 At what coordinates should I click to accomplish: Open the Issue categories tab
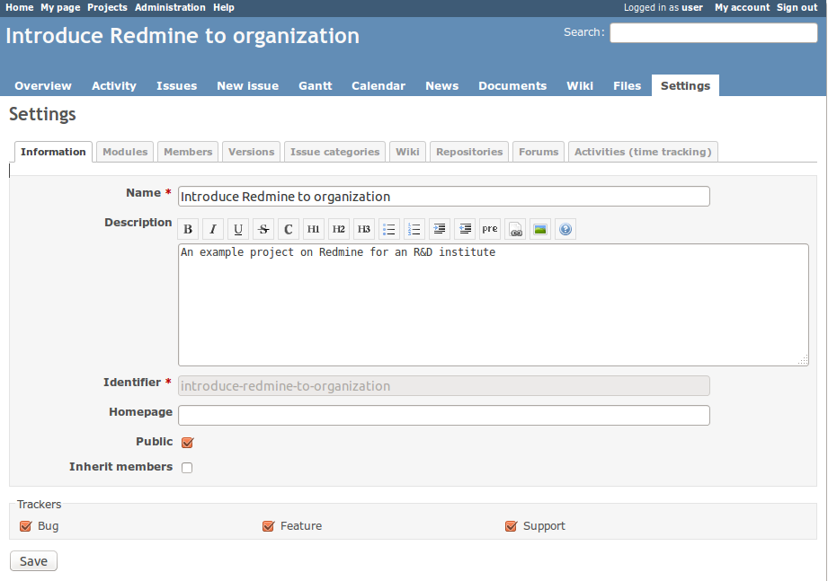[x=334, y=152]
